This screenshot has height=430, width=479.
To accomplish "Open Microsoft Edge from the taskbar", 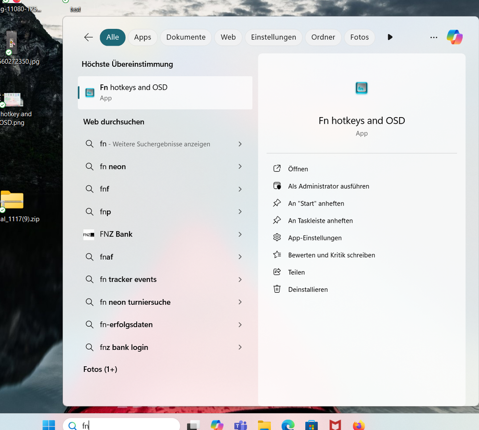I will coord(288,425).
